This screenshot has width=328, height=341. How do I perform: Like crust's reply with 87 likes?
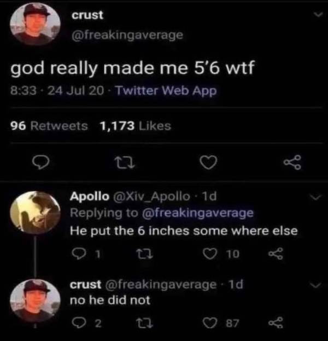(209, 324)
